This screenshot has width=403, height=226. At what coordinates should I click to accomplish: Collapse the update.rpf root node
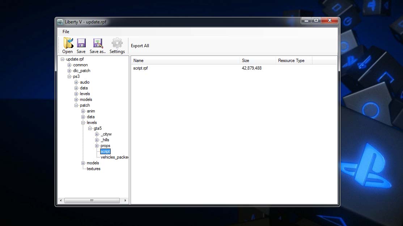click(x=62, y=59)
